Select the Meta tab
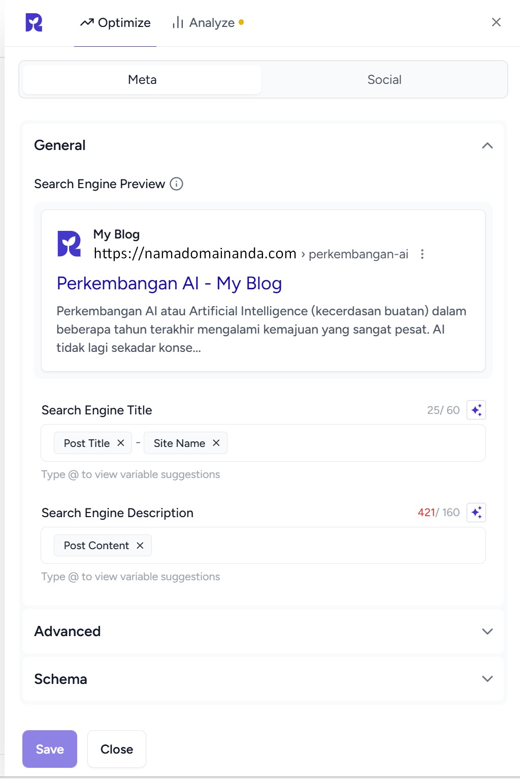 click(x=142, y=80)
